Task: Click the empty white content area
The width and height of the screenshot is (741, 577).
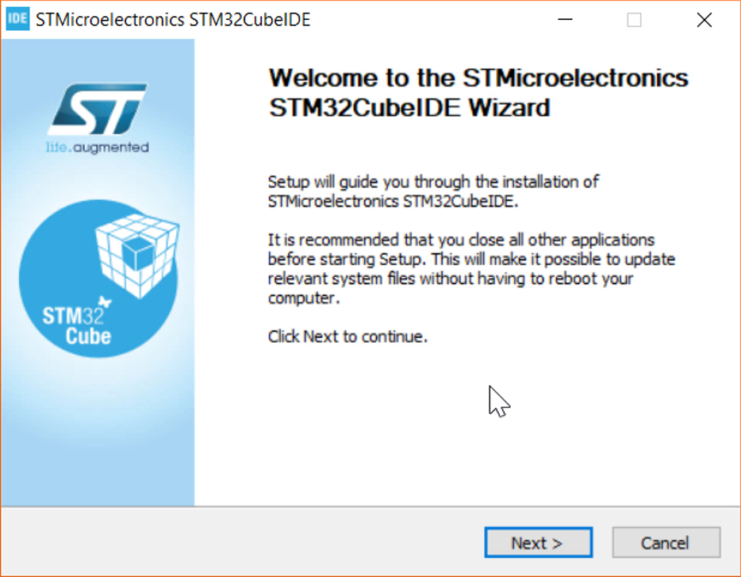Action: pos(476,444)
